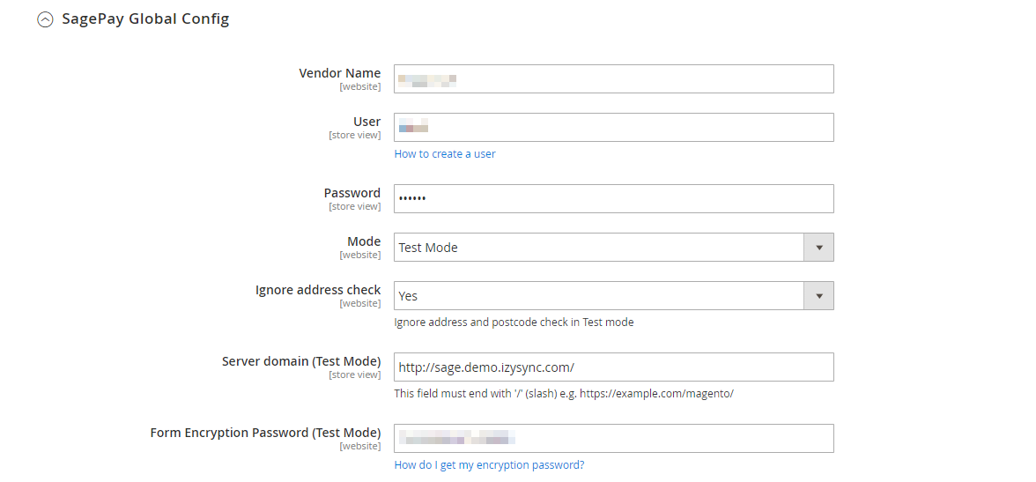Click the SagePay Global Config heading
The height and width of the screenshot is (482, 1036).
pos(145,19)
